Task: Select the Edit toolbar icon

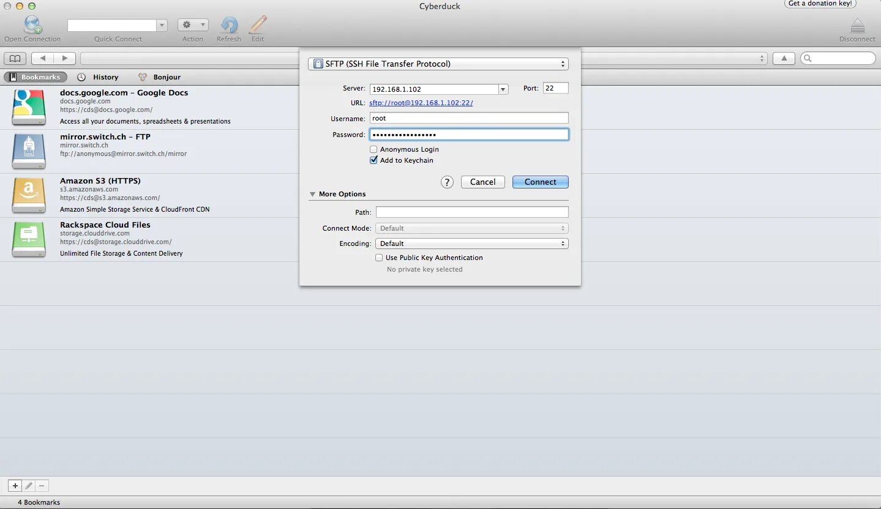Action: click(x=257, y=25)
